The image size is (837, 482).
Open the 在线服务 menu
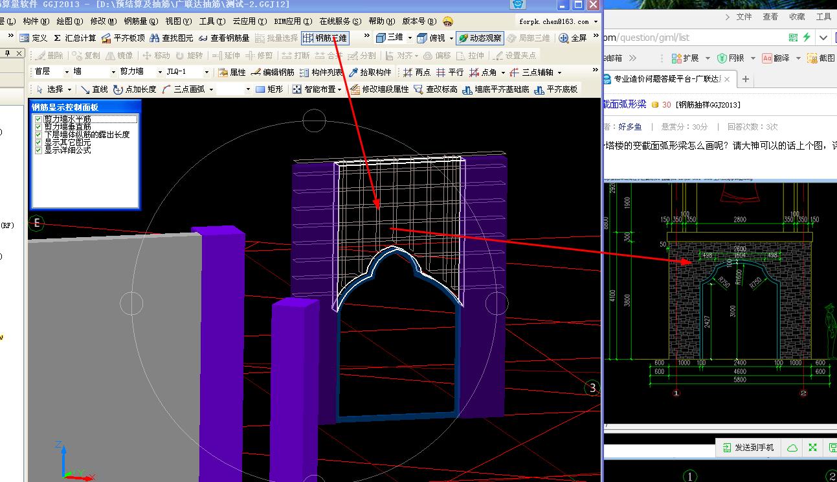coord(340,21)
